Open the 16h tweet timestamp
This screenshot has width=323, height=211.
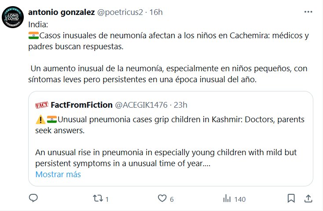point(156,12)
